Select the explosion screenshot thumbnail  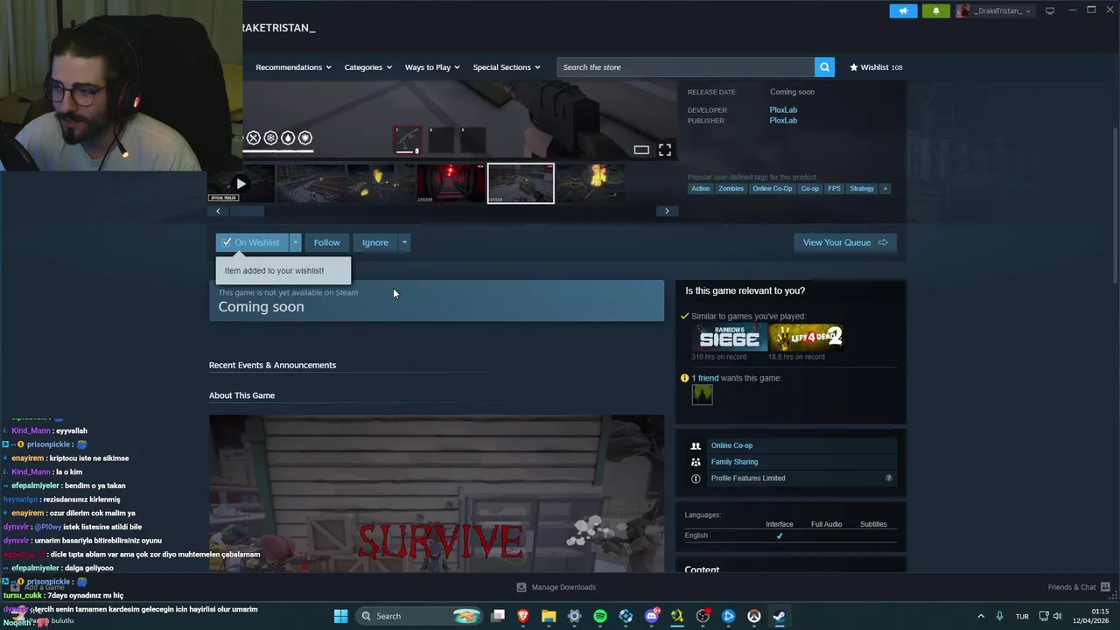(591, 184)
